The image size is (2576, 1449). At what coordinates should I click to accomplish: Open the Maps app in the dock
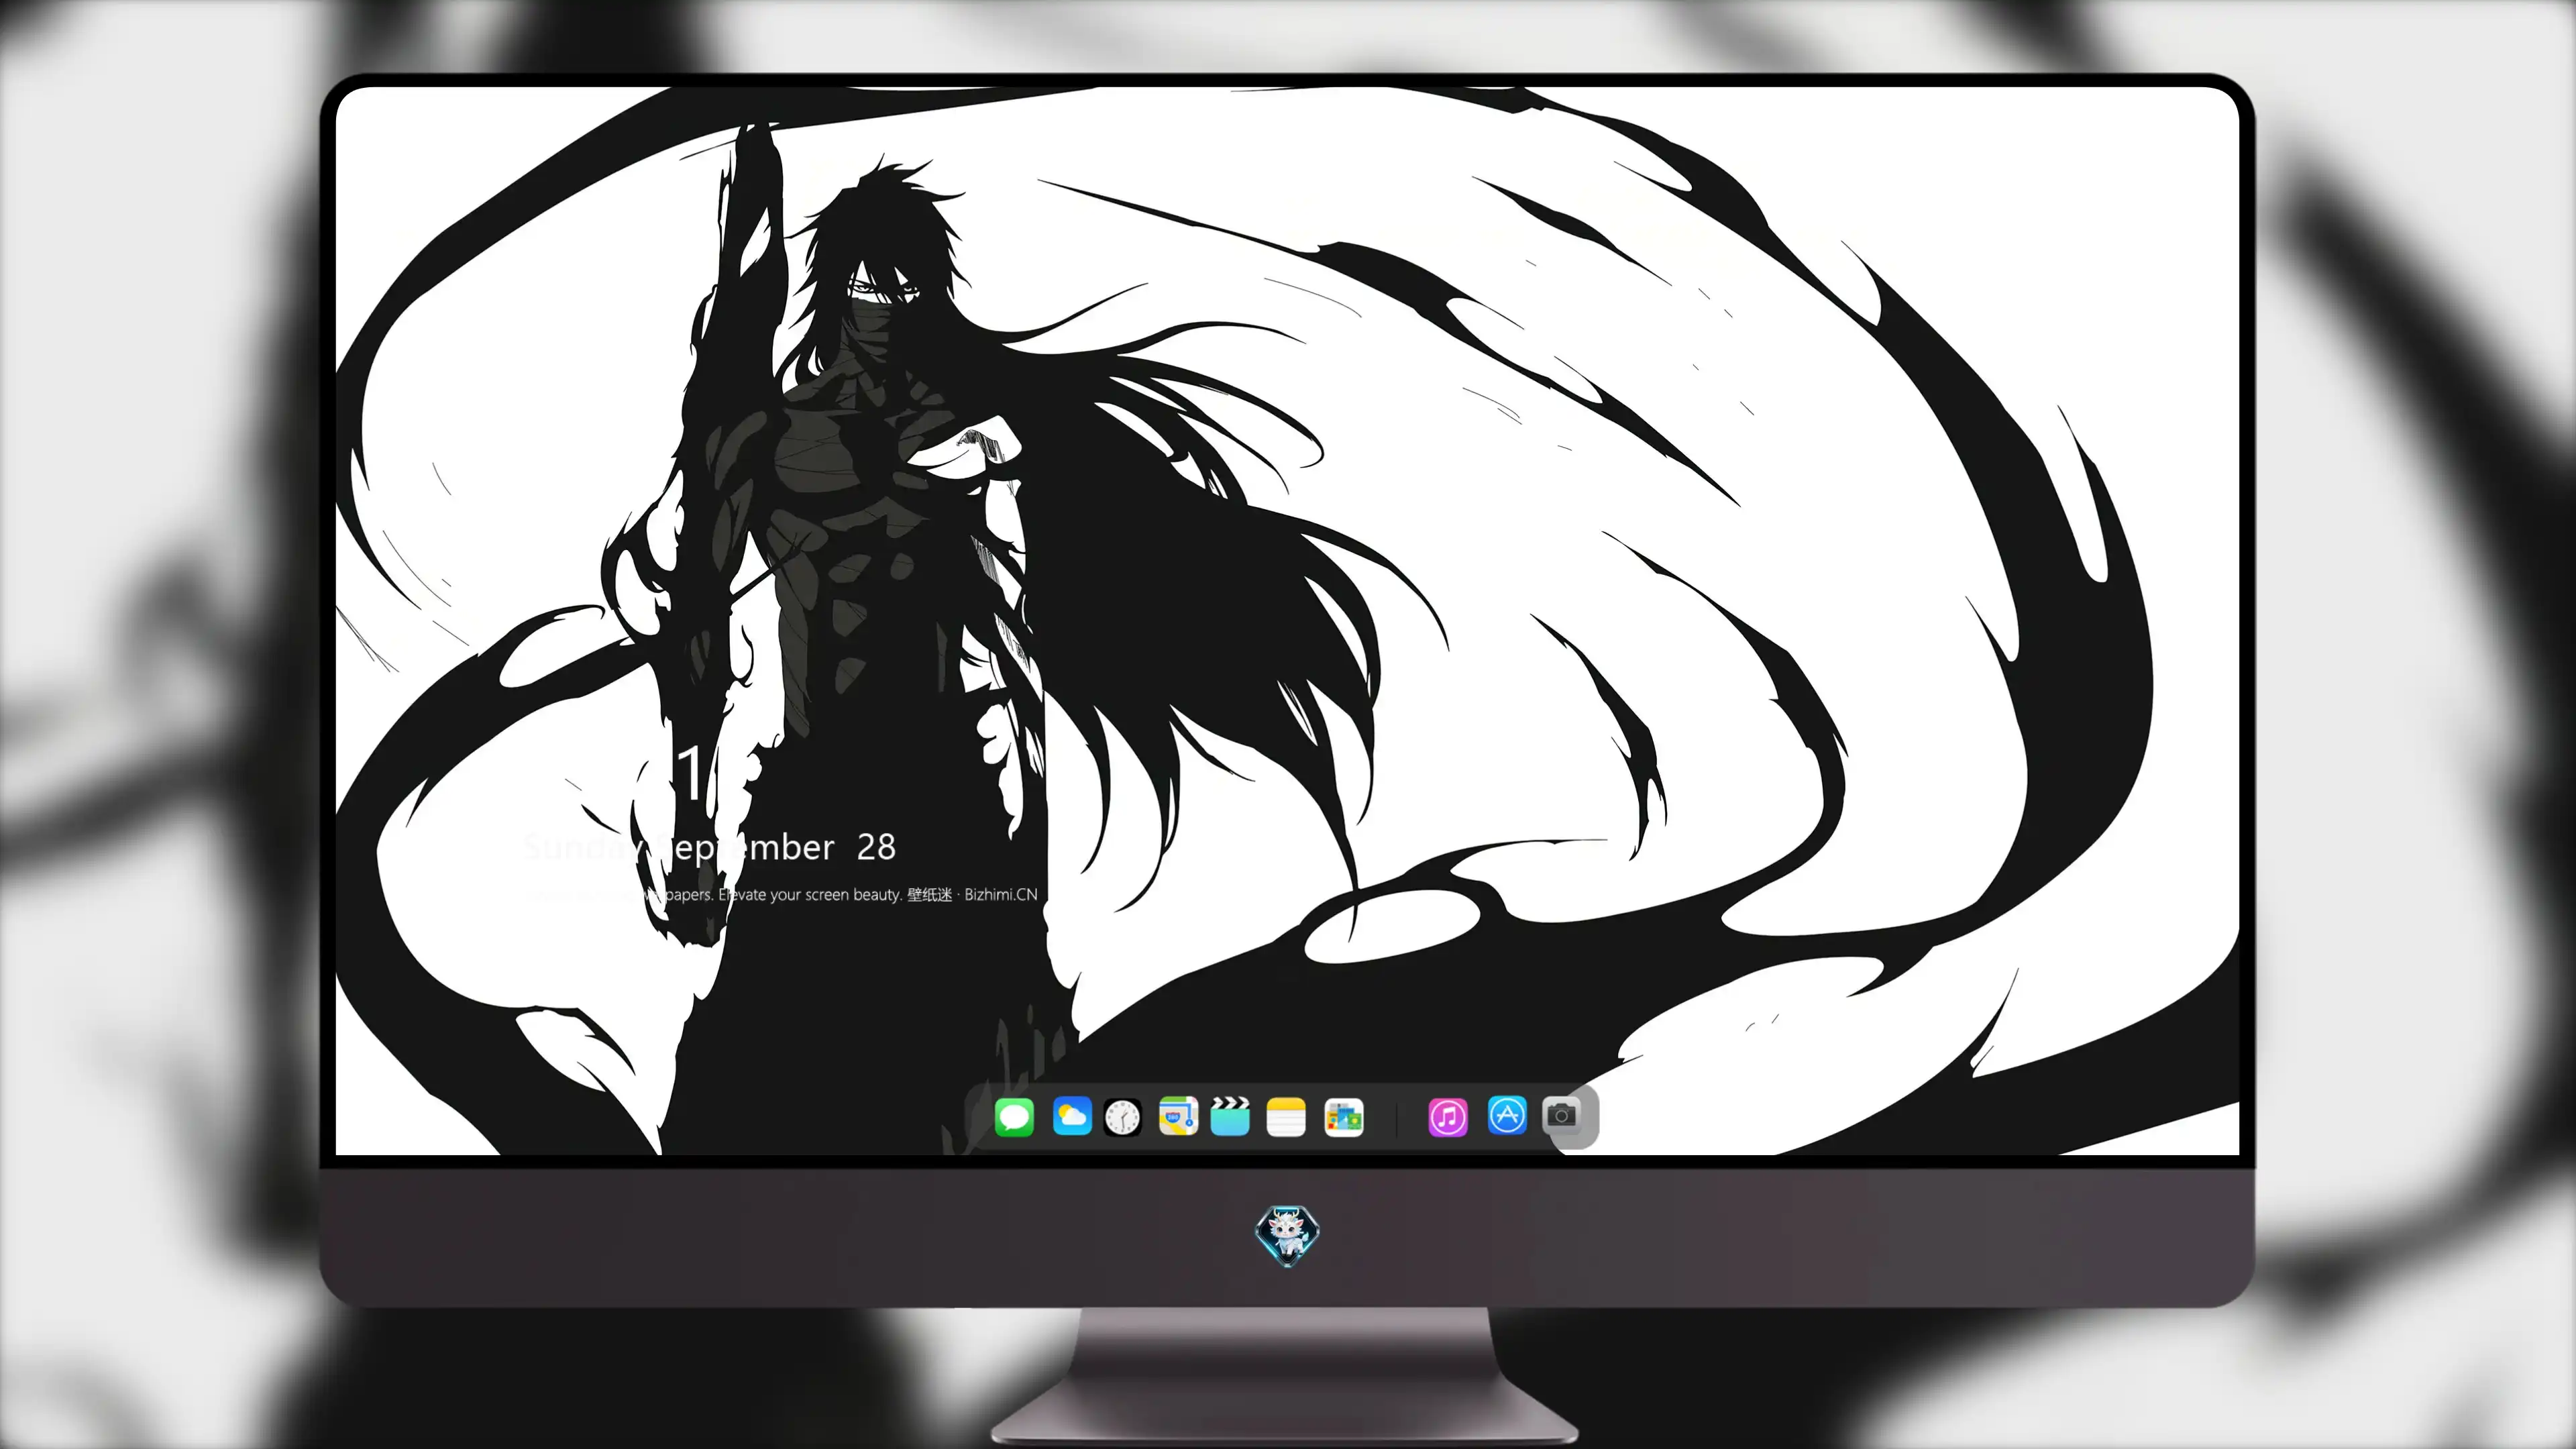point(1178,1116)
